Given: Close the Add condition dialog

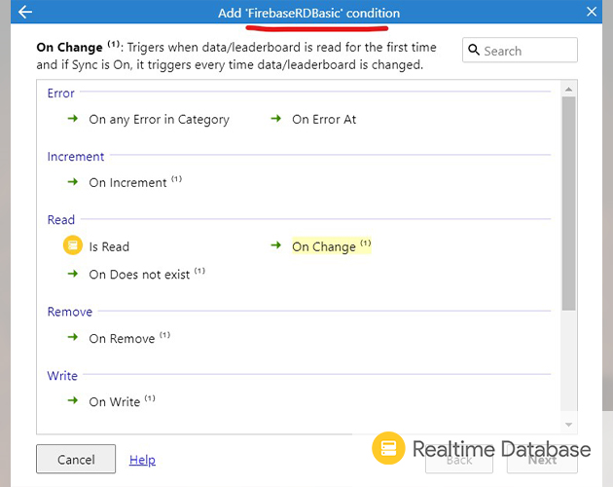Looking at the screenshot, I should (592, 12).
